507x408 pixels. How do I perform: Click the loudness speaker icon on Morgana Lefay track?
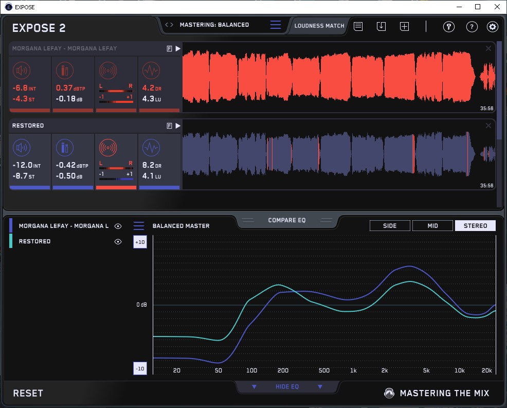[x=22, y=70]
